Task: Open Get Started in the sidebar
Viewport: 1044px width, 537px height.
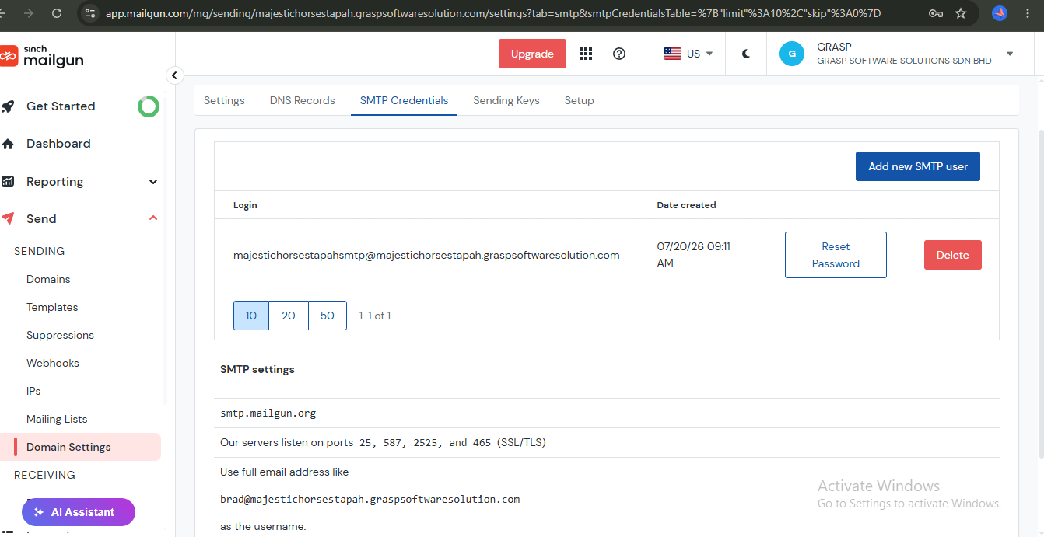Action: (61, 106)
